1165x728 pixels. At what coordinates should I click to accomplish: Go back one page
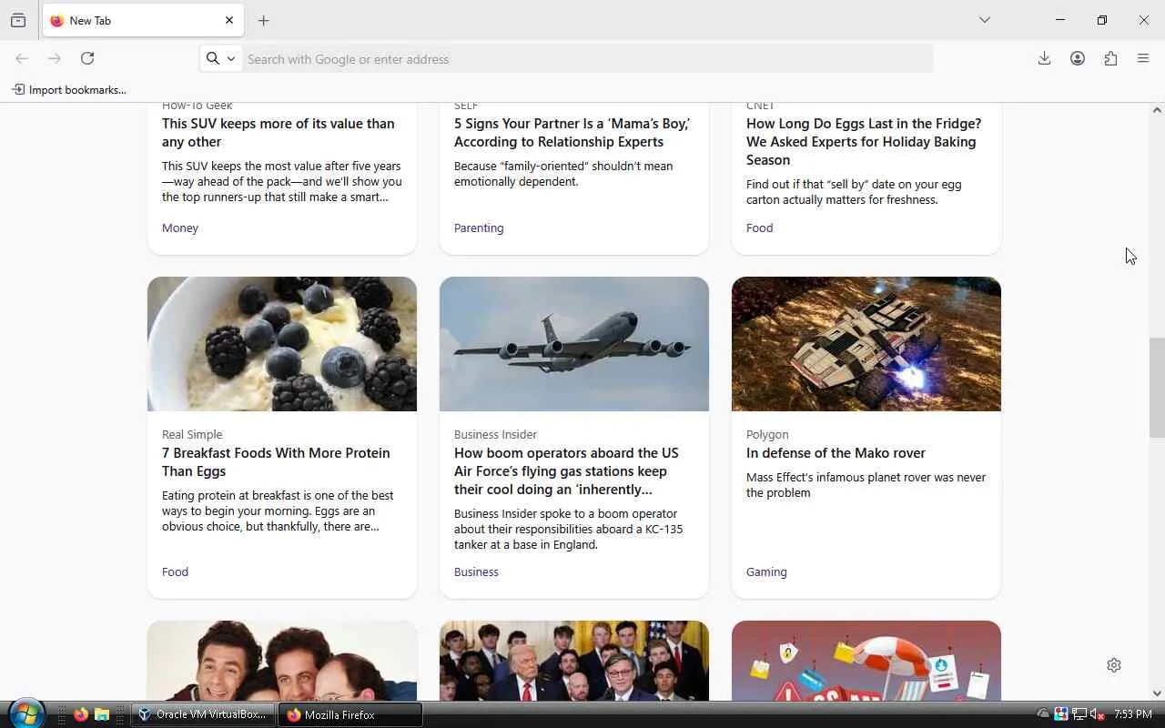pyautogui.click(x=22, y=58)
